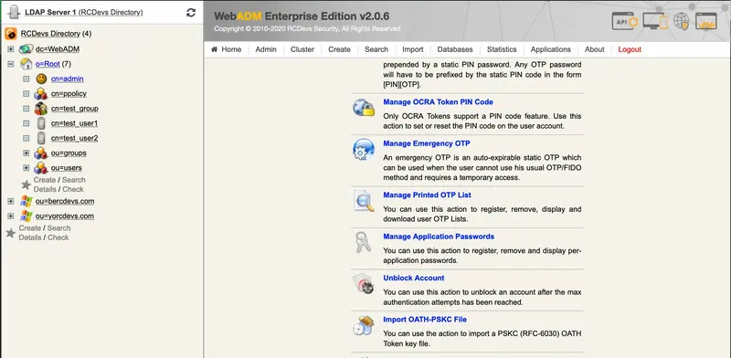
Task: Click the Emergency OTP gear icon
Action: [364, 150]
